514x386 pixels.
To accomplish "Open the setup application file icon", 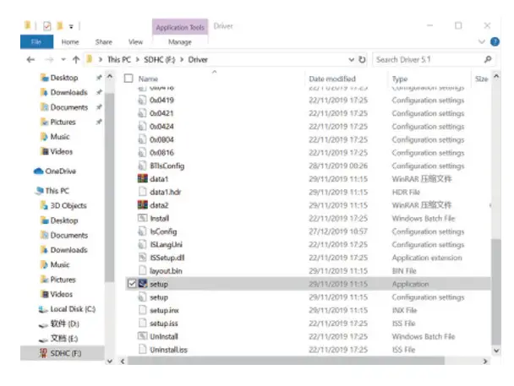I will pos(143,284).
